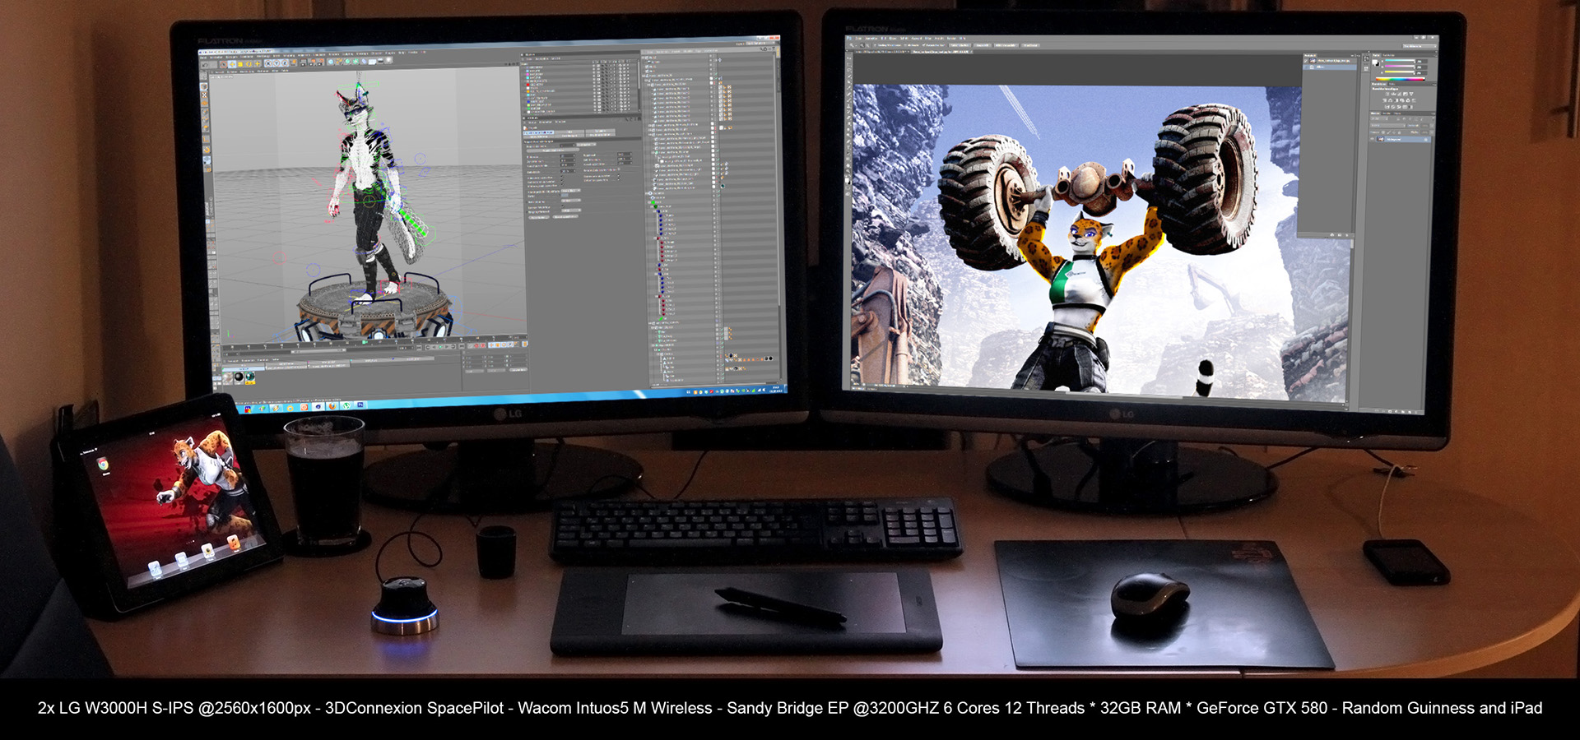Select the highlighted state in History panel
The image size is (1580, 740).
1330,67
